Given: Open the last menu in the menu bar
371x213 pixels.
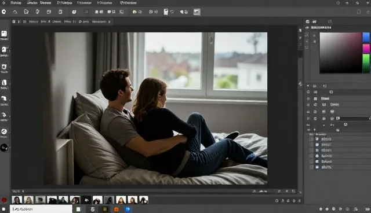Looking at the screenshot, I should point(128,3).
